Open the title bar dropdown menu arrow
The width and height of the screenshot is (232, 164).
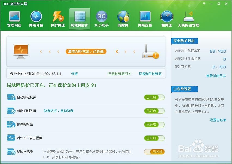[x=204, y=4]
